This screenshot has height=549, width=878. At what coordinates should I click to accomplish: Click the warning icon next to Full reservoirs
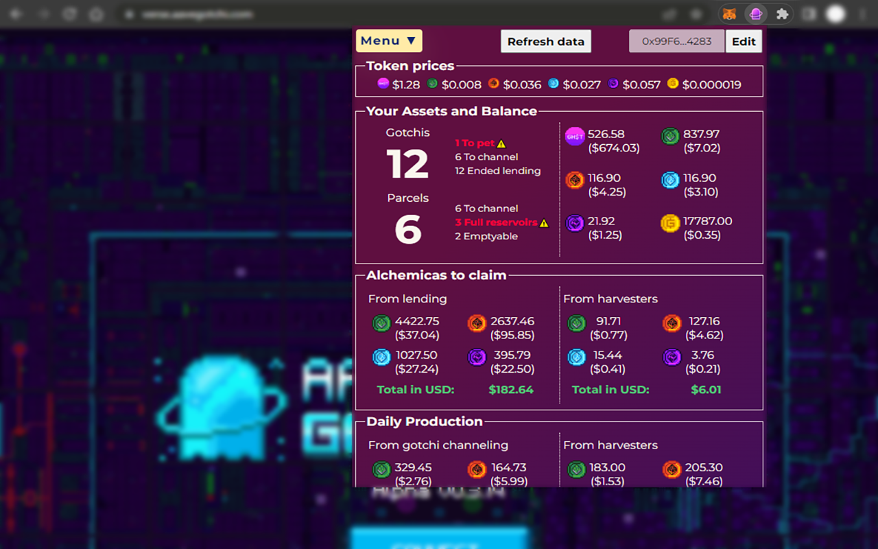(544, 223)
